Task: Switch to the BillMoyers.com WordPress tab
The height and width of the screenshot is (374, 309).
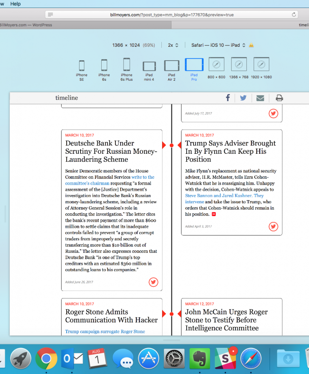Action: (26, 25)
